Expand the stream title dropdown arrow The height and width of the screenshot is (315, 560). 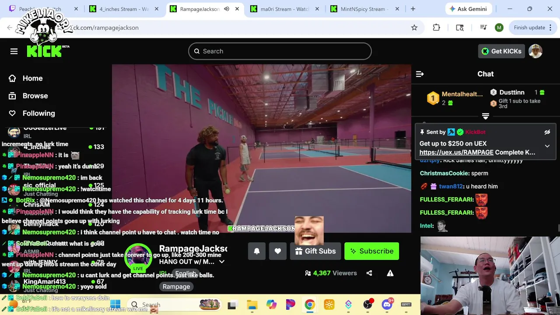point(222,262)
